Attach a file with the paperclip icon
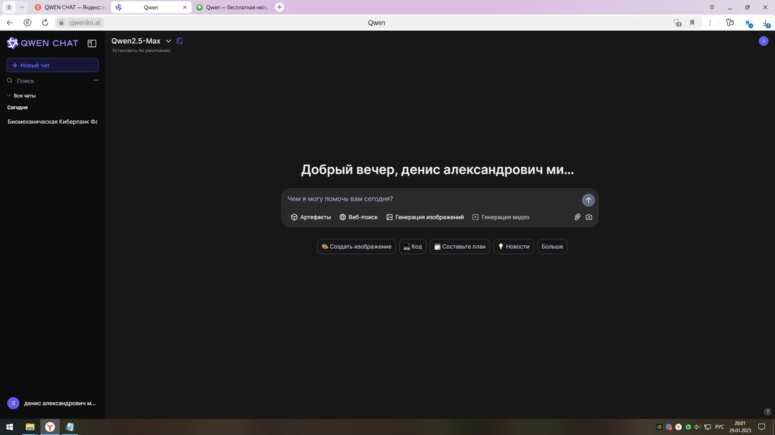 (x=577, y=217)
